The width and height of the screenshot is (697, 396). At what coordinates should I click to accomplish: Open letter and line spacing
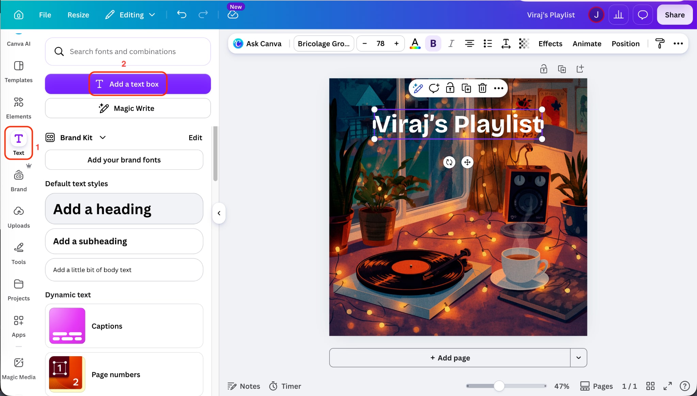(506, 44)
